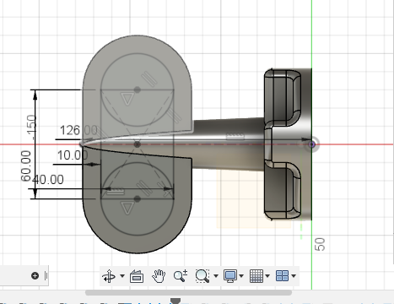This screenshot has height=304, width=394.
Task: Select the Orbit tool in navigation bar
Action: click(109, 276)
